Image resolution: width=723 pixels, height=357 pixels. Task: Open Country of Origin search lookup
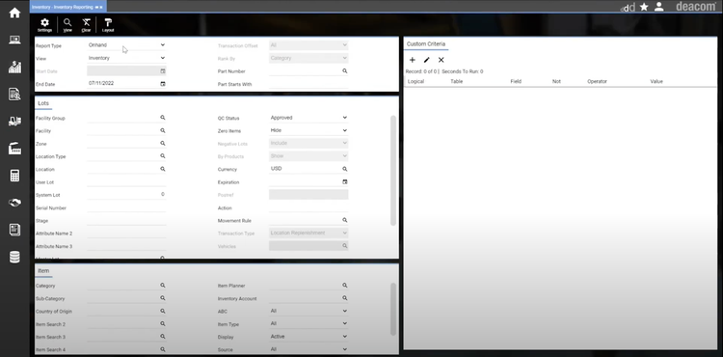[x=163, y=311]
